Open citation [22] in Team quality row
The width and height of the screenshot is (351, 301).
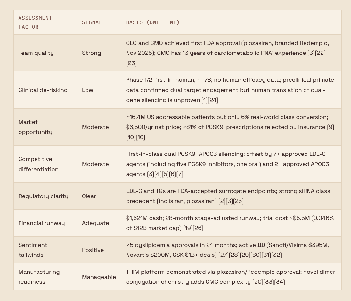pos(320,53)
